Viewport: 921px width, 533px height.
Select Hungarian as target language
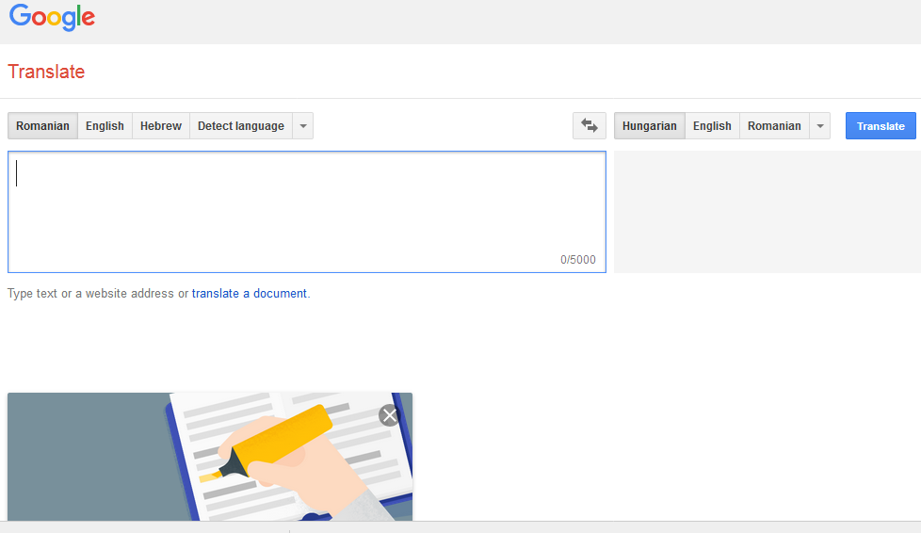point(649,126)
